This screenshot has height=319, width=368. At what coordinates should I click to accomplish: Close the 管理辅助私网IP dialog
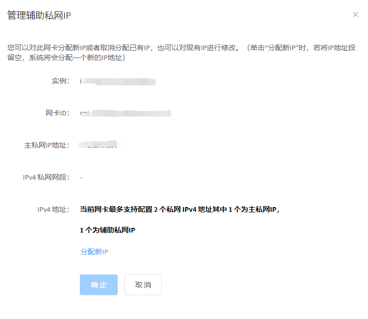point(356,15)
